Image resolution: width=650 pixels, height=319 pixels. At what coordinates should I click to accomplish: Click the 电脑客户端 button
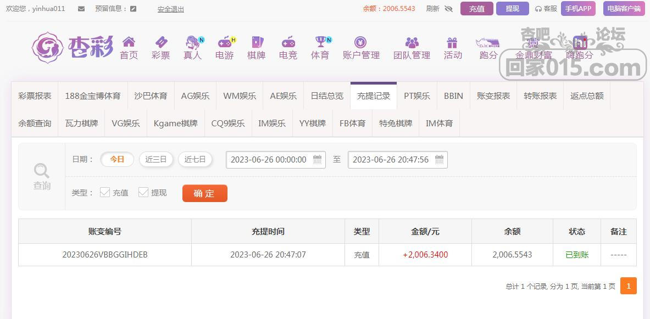click(x=624, y=8)
